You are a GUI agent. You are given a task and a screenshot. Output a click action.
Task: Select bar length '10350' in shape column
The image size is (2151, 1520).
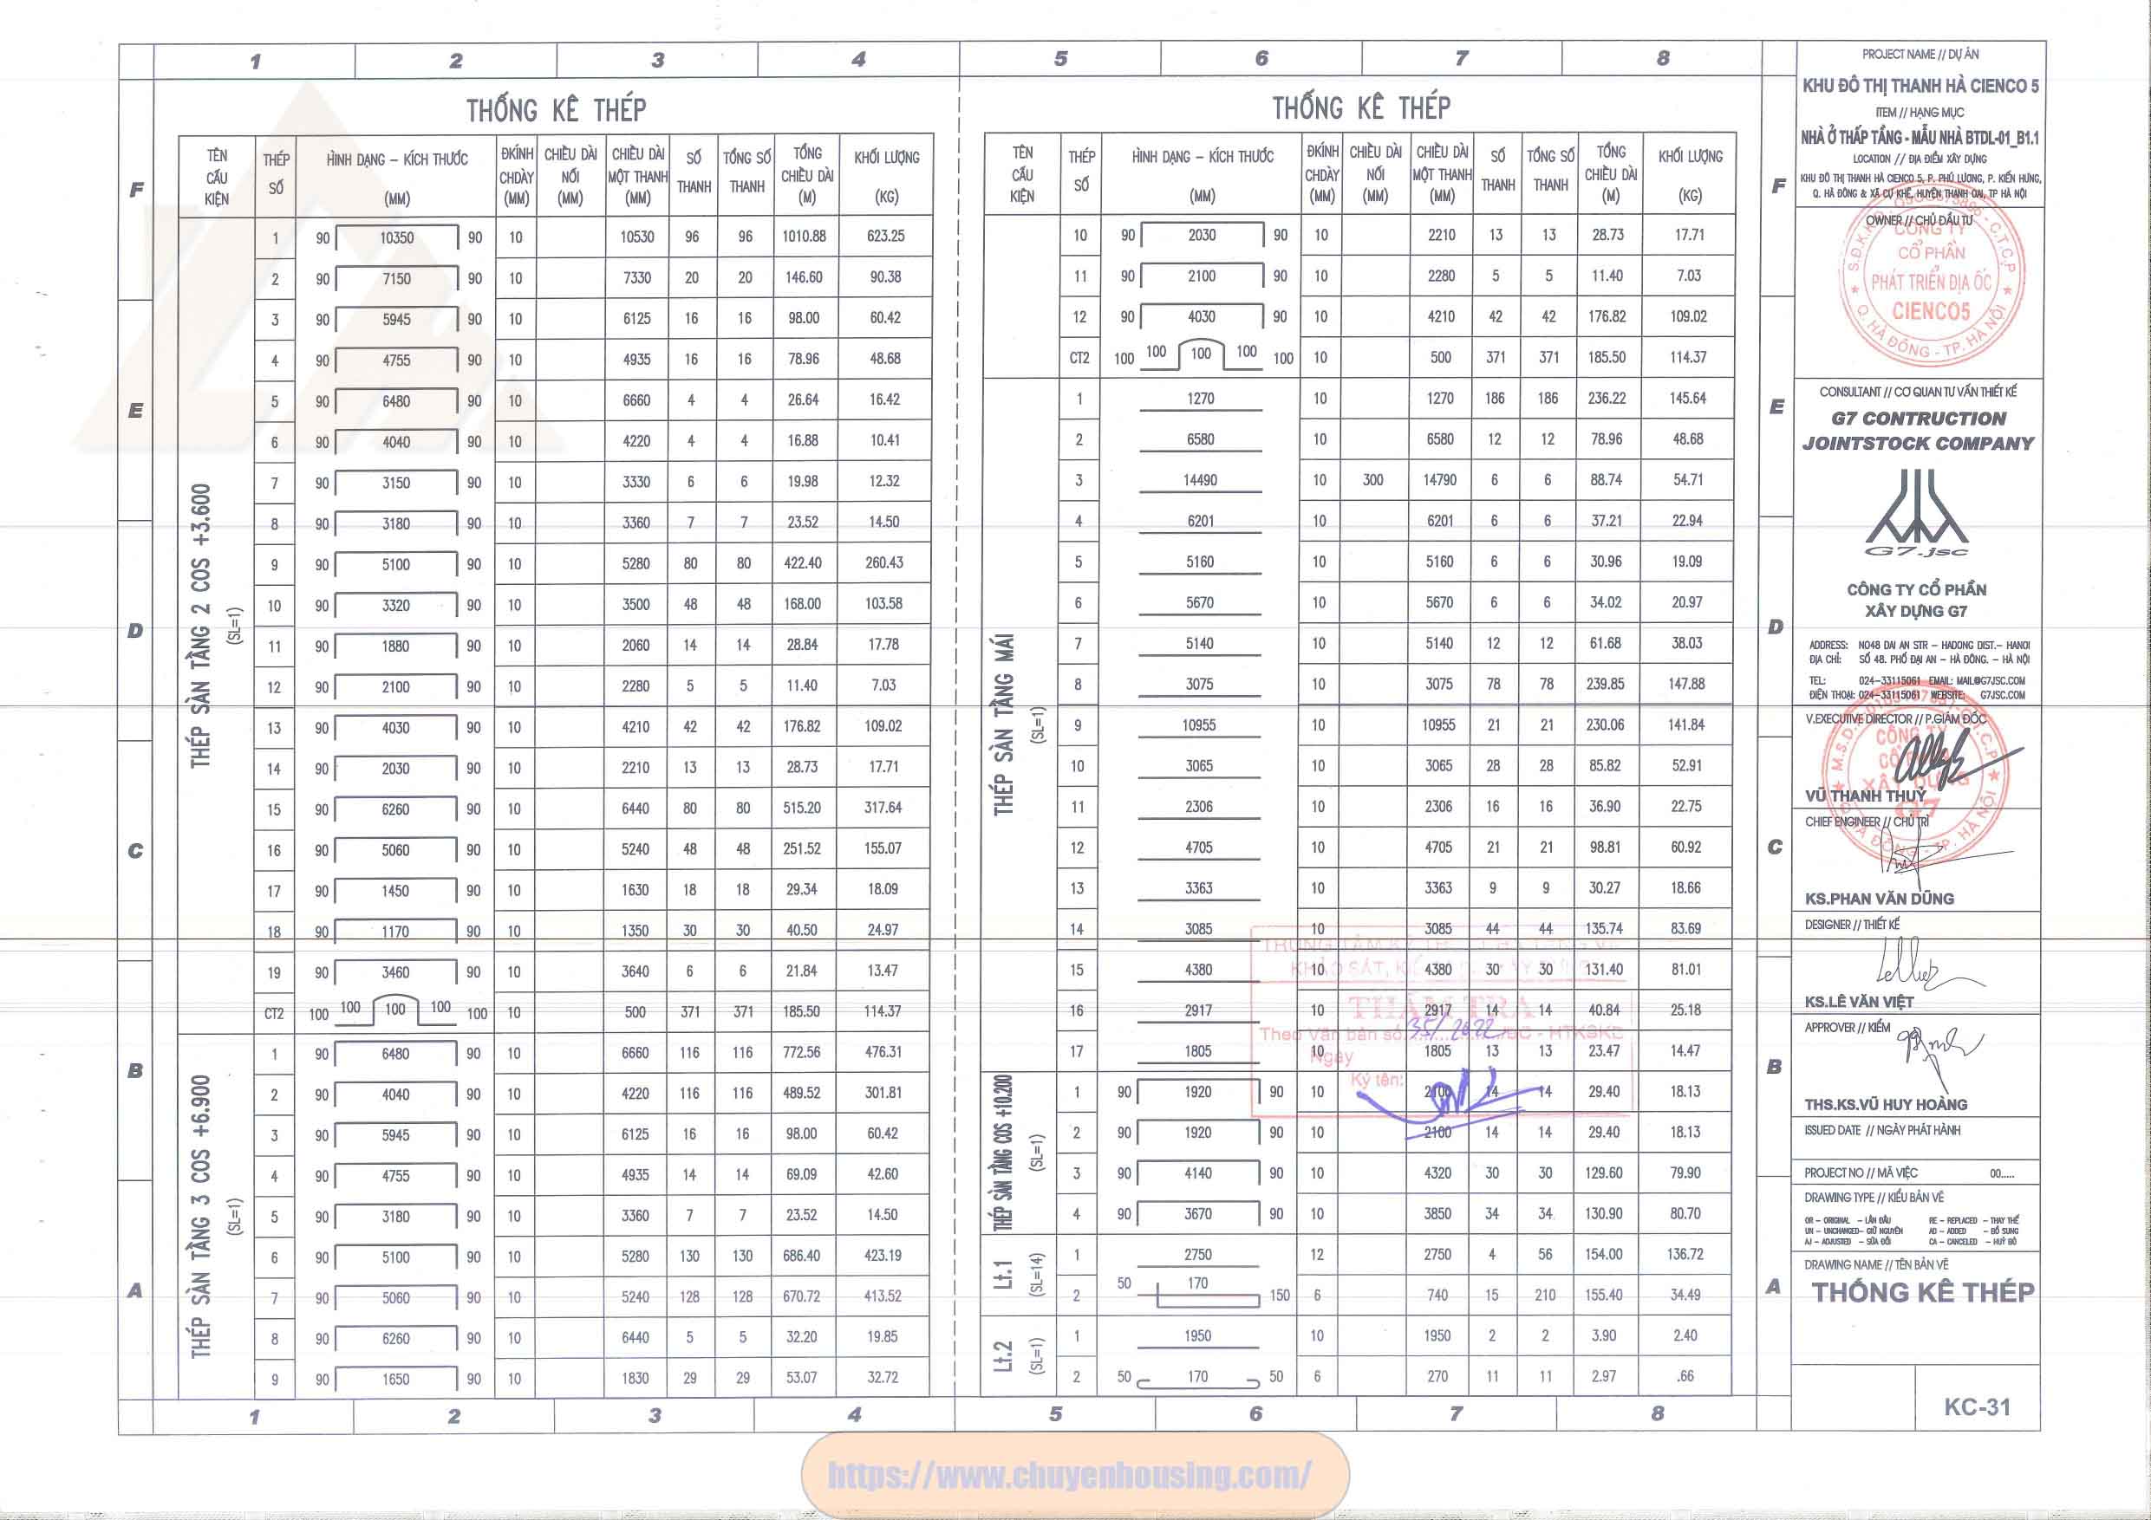click(396, 238)
